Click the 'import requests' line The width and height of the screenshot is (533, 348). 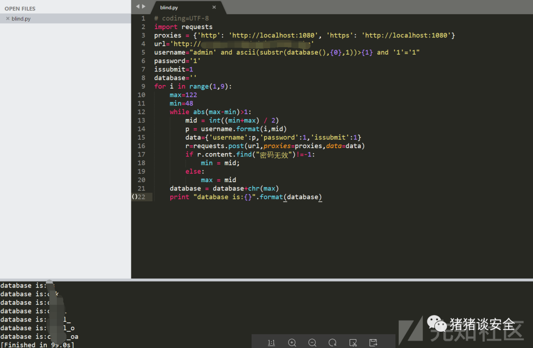click(x=183, y=27)
